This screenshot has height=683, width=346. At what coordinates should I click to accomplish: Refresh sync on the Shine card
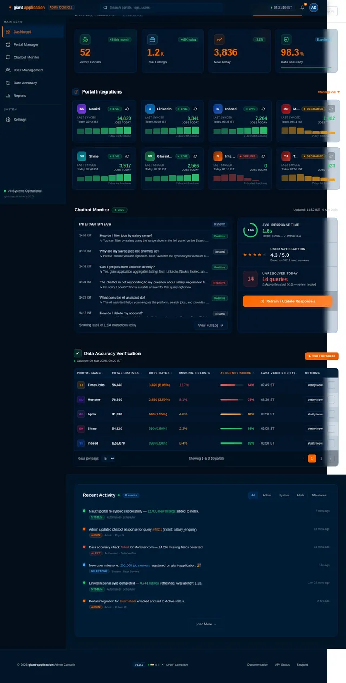click(128, 156)
